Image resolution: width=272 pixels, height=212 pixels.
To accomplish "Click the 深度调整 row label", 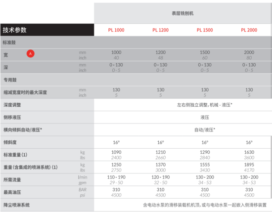I will point(12,105).
